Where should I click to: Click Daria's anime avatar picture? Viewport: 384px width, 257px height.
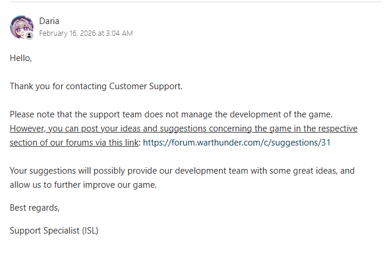[21, 26]
